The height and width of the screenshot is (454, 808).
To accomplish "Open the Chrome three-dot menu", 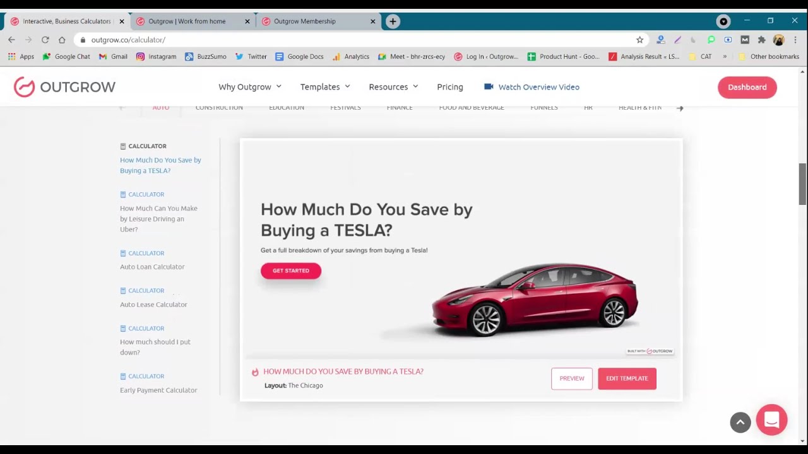I will pos(795,40).
